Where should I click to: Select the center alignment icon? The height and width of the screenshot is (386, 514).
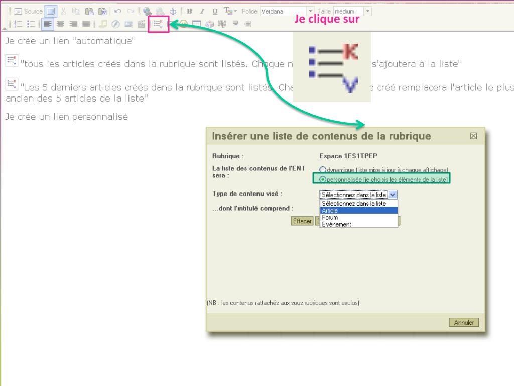pos(60,24)
